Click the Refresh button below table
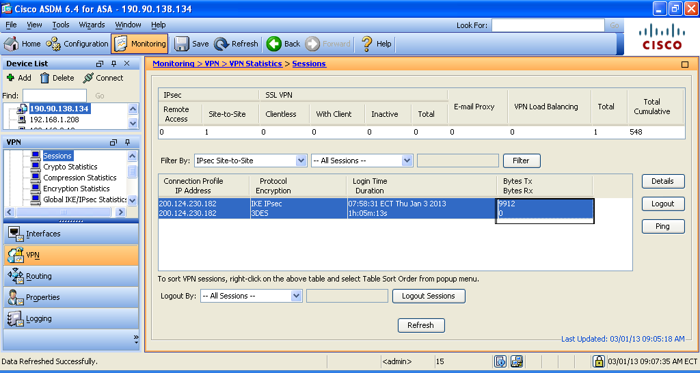Viewport: 700px width, 373px height. pyautogui.click(x=421, y=325)
